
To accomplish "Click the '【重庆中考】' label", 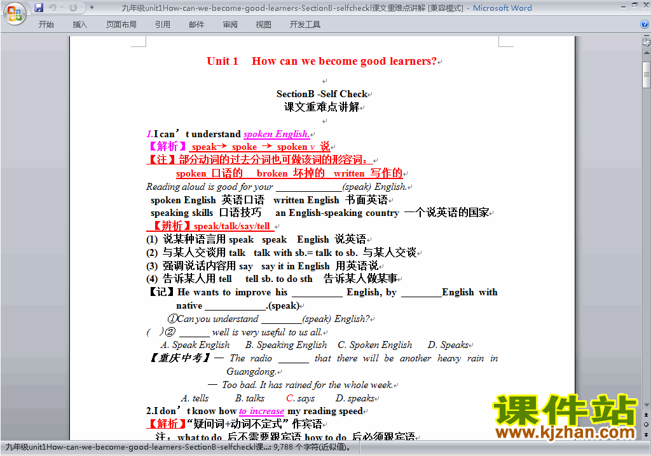I will (x=180, y=358).
